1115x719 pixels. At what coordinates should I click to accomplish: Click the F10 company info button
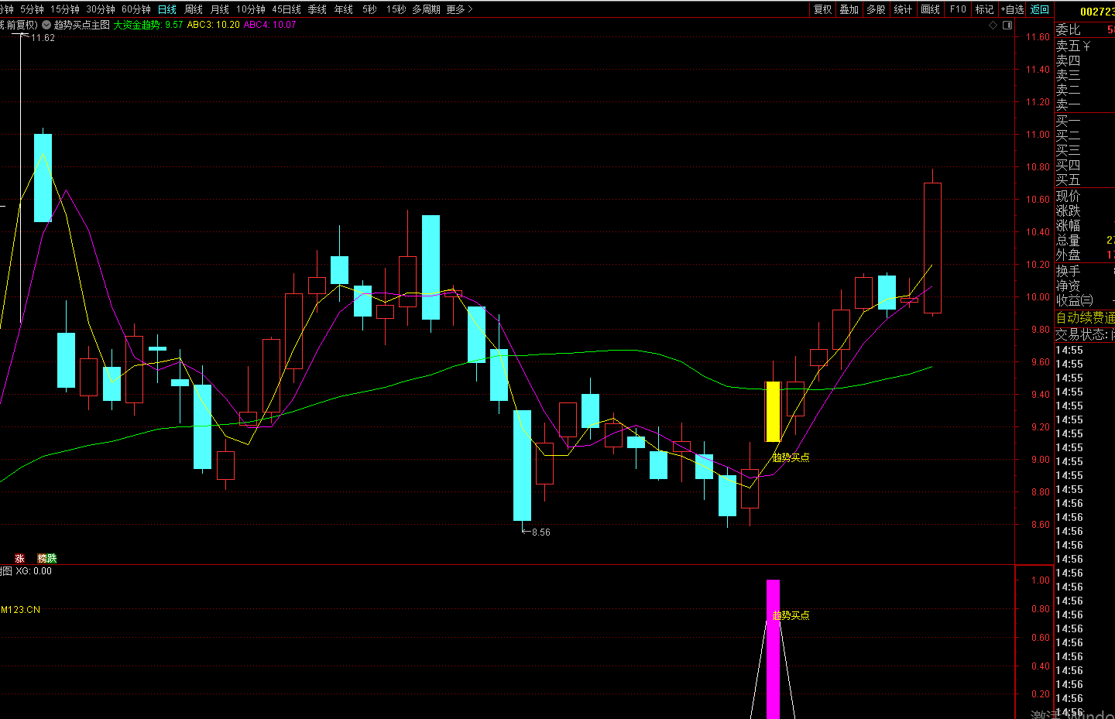coord(958,9)
